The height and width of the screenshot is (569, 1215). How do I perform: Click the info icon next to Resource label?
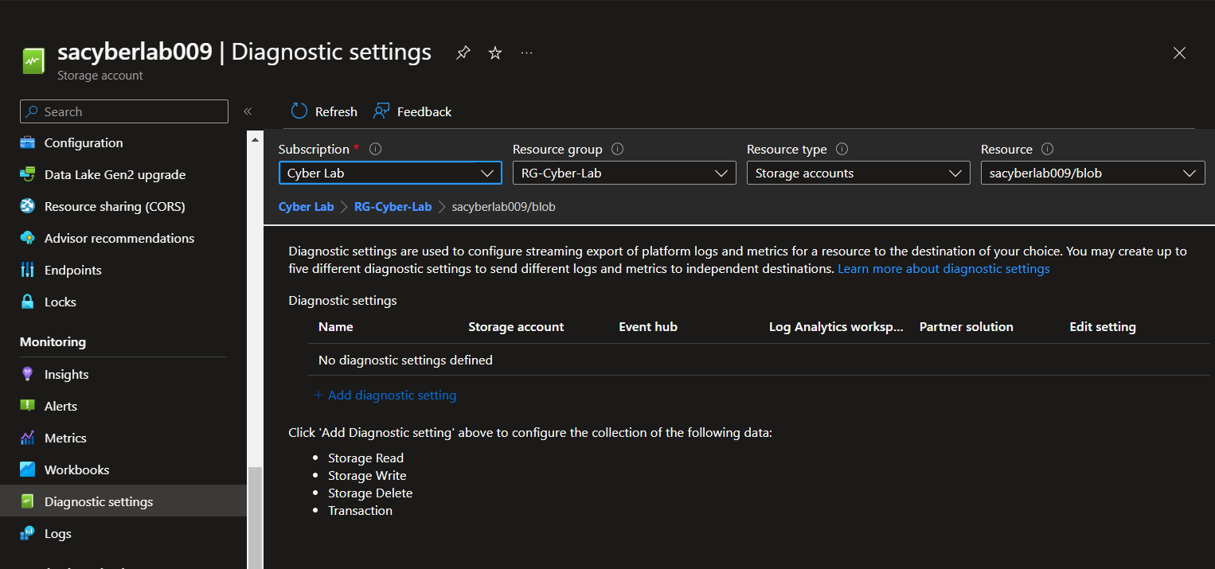click(1047, 150)
